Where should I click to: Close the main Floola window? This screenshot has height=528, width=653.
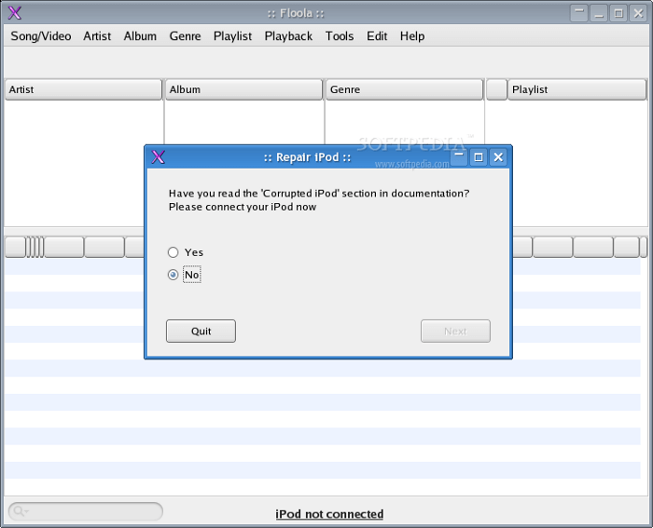(x=638, y=13)
